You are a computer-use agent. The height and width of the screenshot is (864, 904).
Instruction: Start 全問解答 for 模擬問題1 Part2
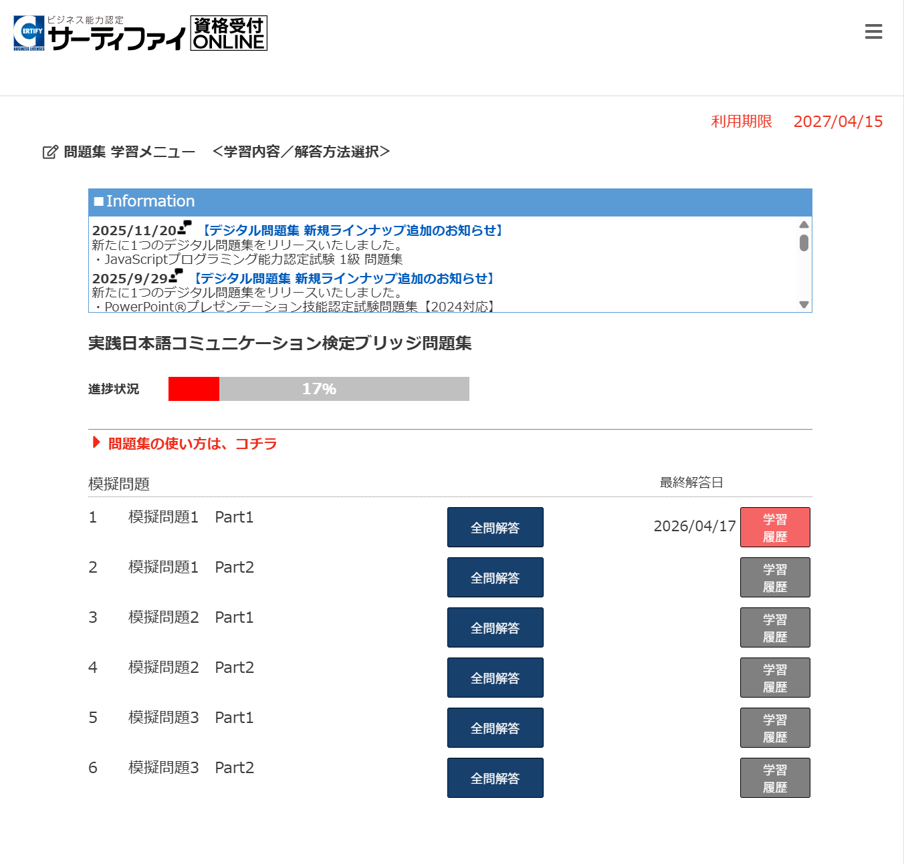pyautogui.click(x=495, y=577)
